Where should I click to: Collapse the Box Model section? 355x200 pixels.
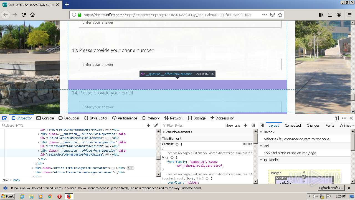(261, 160)
